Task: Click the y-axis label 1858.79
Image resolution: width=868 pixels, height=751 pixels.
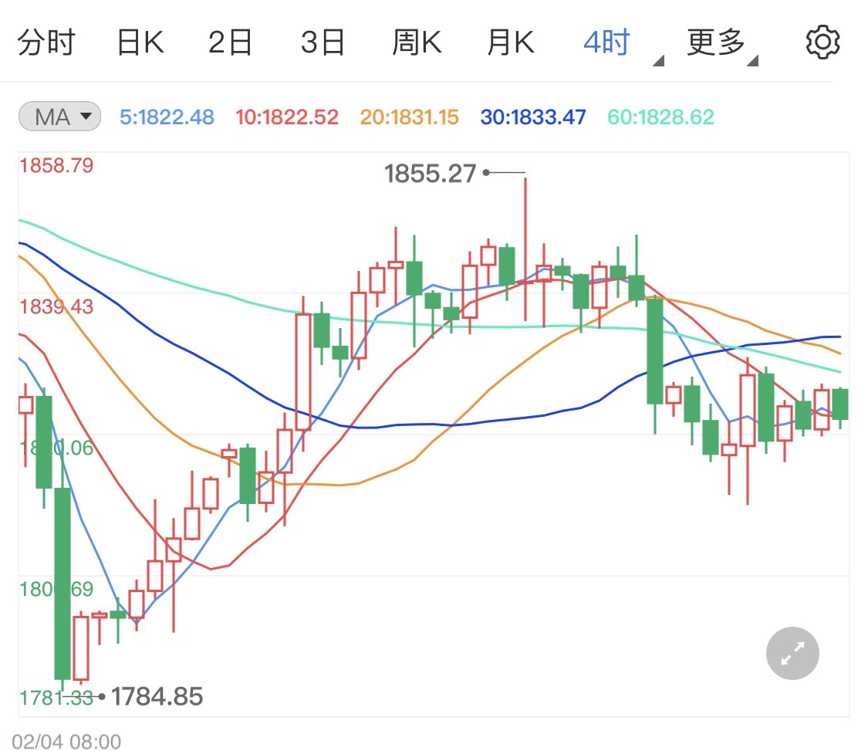Action: [56, 166]
